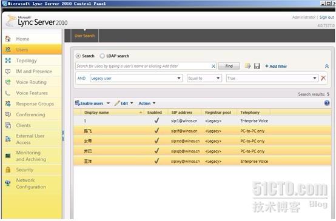Expand the Enable users dropdown arrow
Viewport: 336px width, 221px height.
tap(108, 104)
